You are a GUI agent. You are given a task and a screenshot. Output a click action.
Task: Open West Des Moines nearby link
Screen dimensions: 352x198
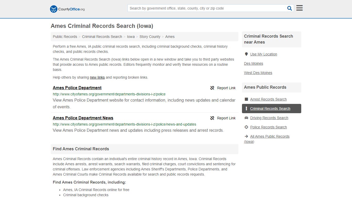click(x=258, y=73)
